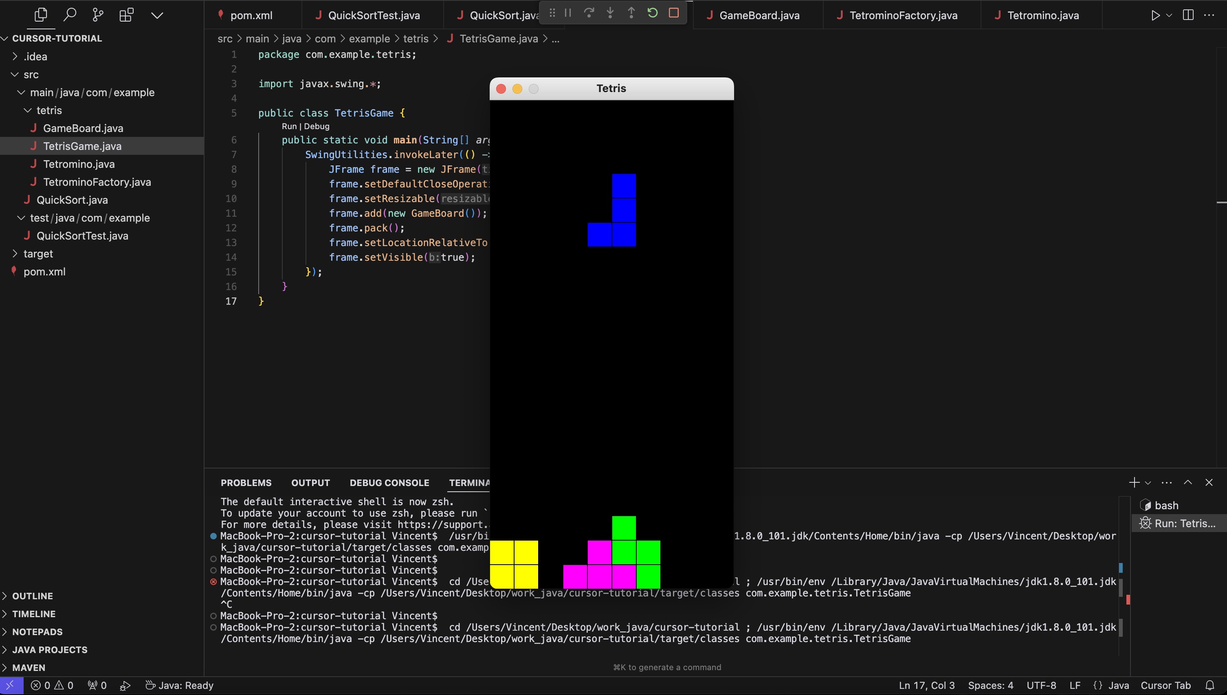1227x695 pixels.
Task: Open the new terminal dropdown arrow
Action: [1148, 483]
